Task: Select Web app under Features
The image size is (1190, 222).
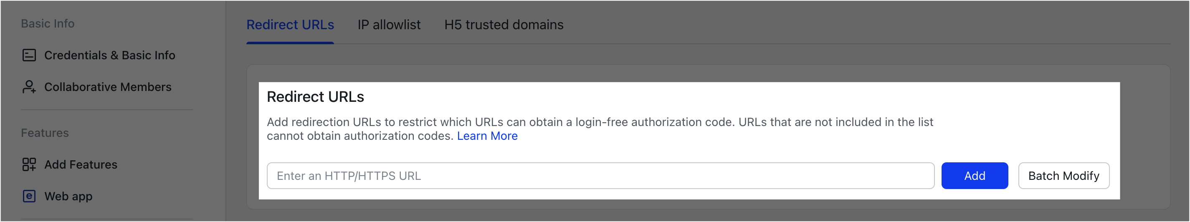Action: click(68, 196)
